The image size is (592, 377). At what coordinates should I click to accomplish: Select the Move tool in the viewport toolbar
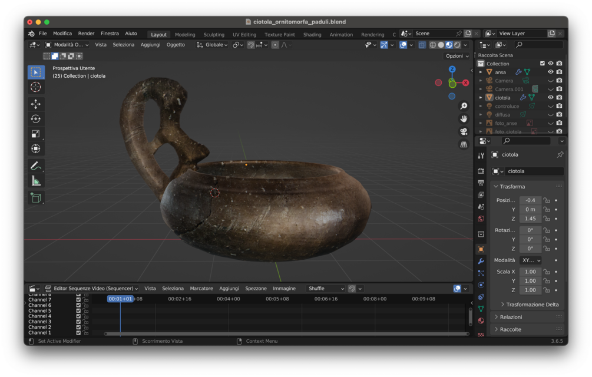(x=36, y=102)
